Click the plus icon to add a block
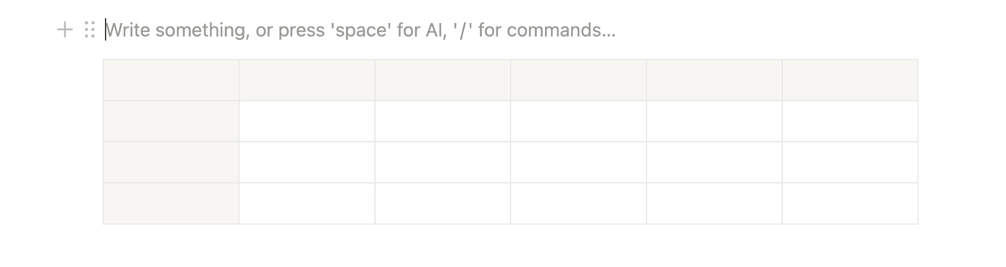 tap(65, 30)
